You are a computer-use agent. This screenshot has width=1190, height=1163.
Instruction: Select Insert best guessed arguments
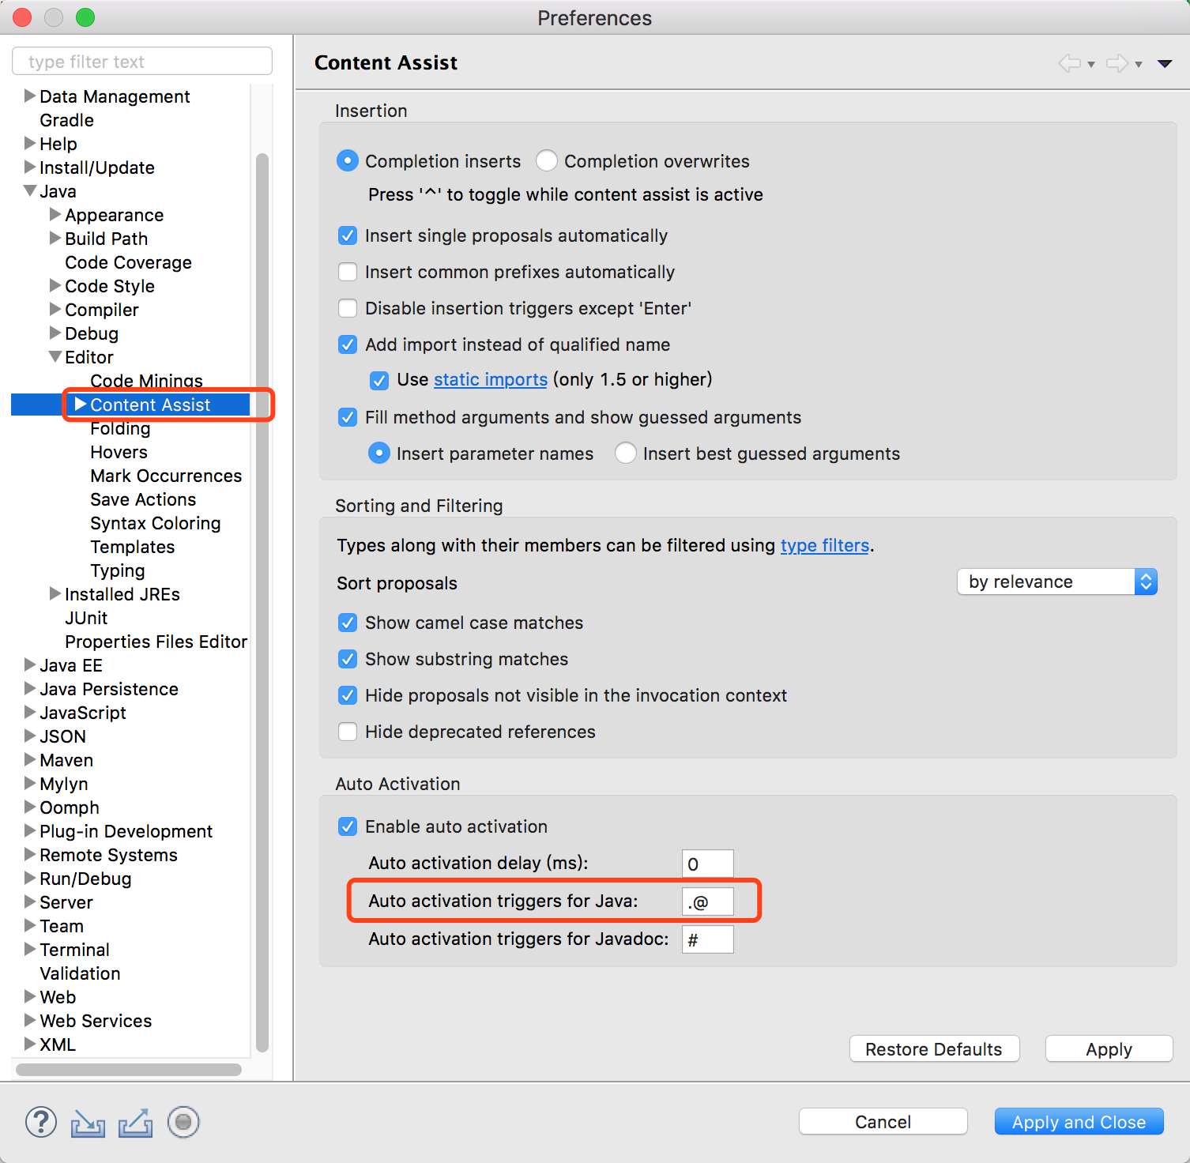click(x=626, y=454)
